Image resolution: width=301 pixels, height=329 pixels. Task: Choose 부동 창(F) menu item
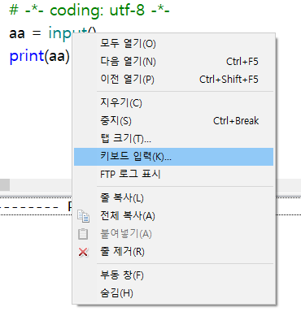173,275
